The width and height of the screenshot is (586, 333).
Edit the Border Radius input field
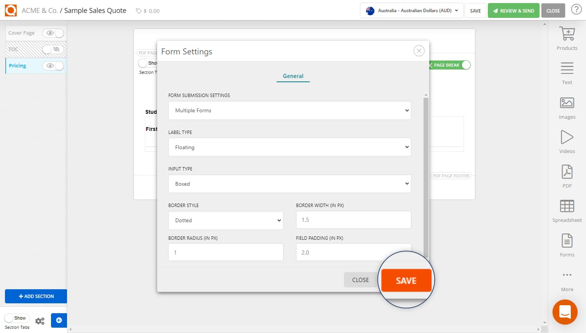click(x=226, y=252)
